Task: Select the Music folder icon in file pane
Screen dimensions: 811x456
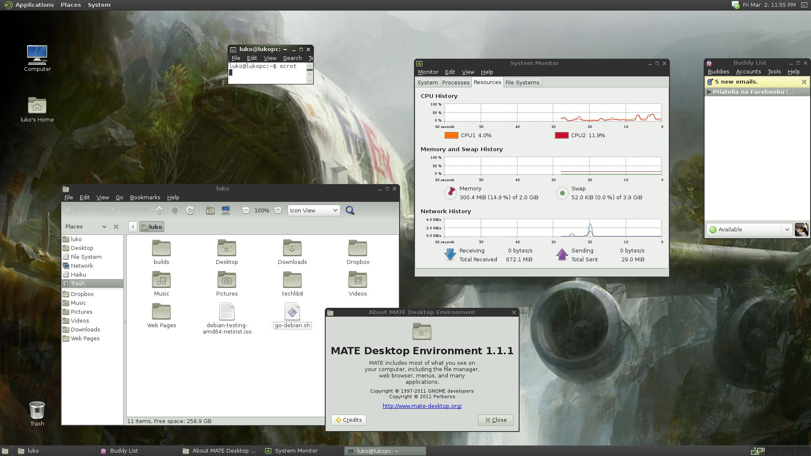Action: 161,284
